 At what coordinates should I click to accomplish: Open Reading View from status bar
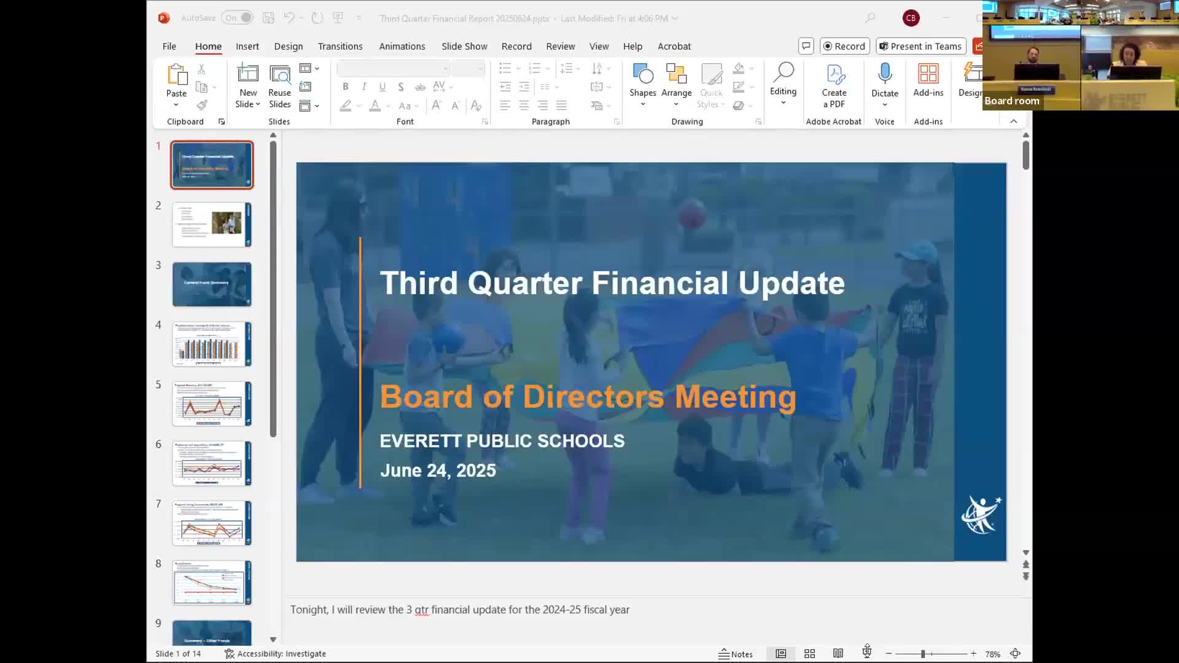click(x=838, y=654)
